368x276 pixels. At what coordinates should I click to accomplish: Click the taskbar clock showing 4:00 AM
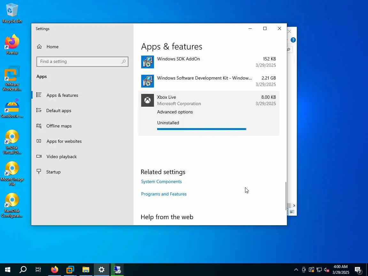click(341, 270)
